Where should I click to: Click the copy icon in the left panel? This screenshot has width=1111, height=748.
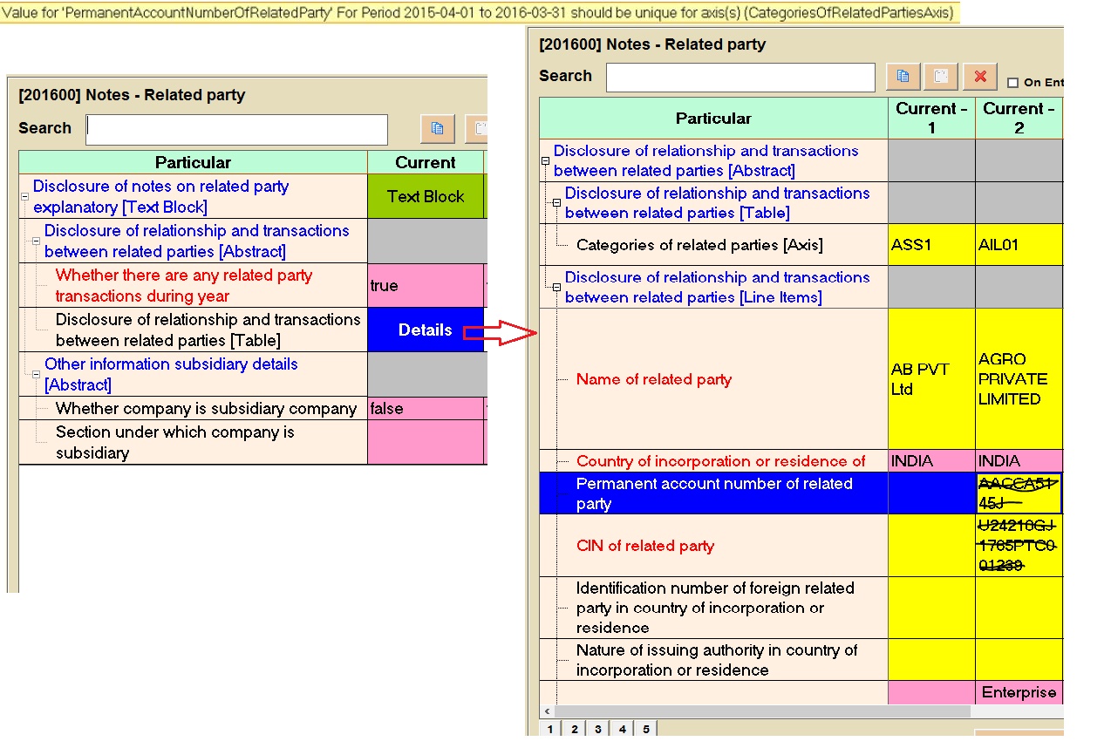pyautogui.click(x=437, y=129)
